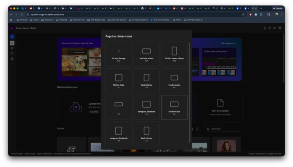293x167 pixels.
Task: Open the user avatar in app header
Action: tap(280, 28)
